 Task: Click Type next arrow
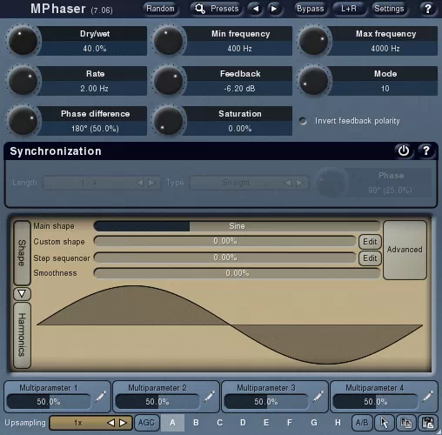pyautogui.click(x=299, y=183)
